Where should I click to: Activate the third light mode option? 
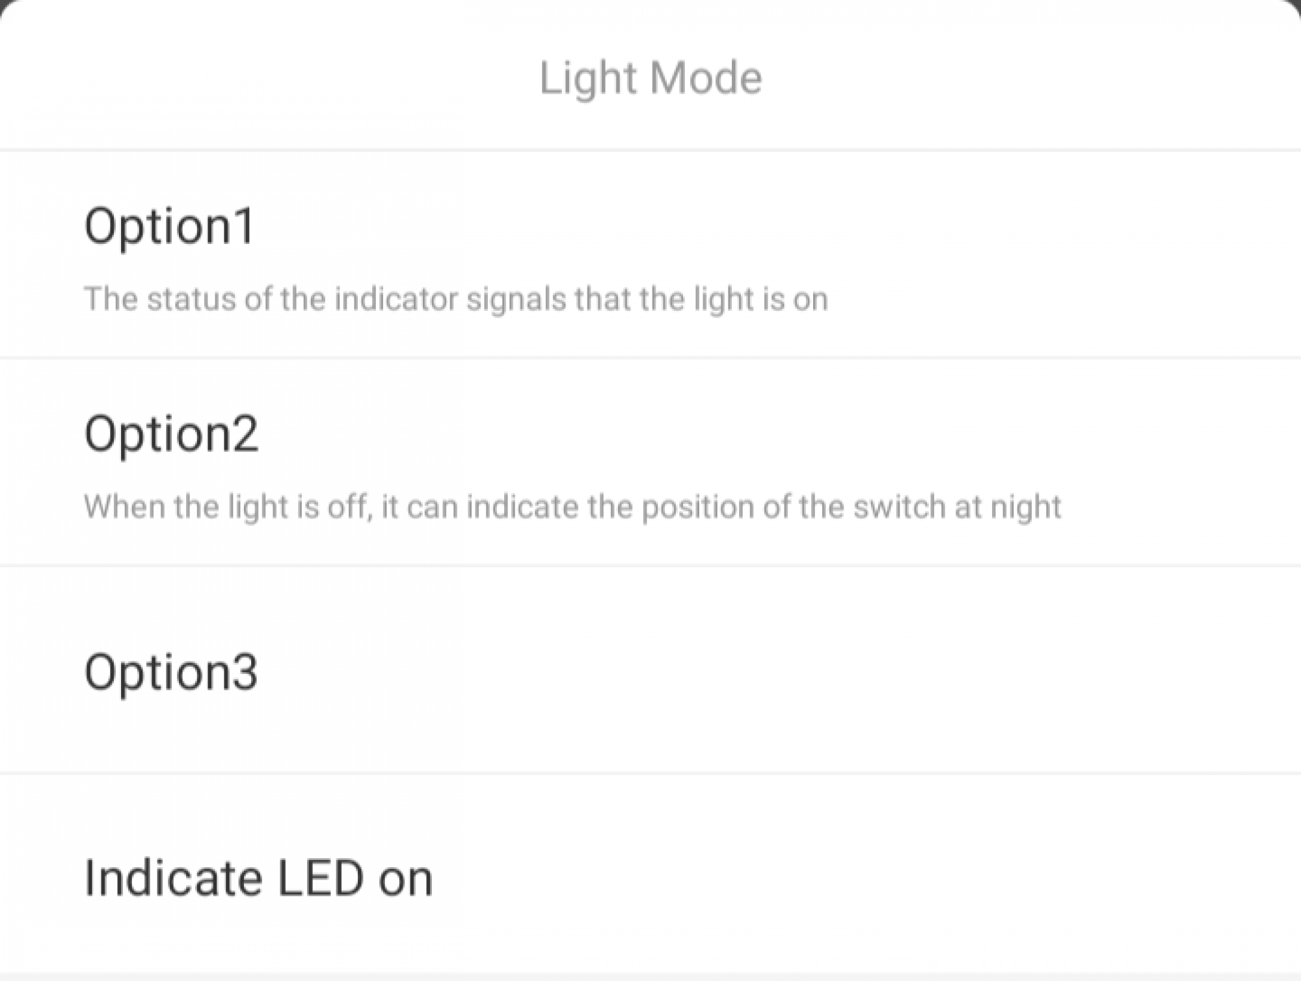[x=650, y=670]
